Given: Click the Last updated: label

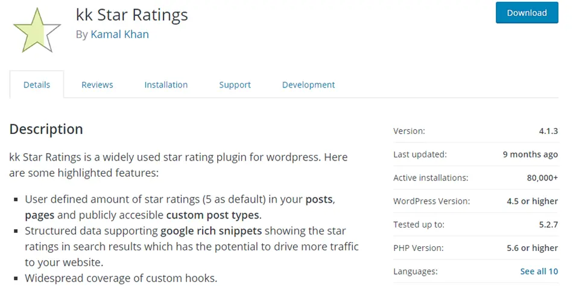Looking at the screenshot, I should click(x=420, y=154).
